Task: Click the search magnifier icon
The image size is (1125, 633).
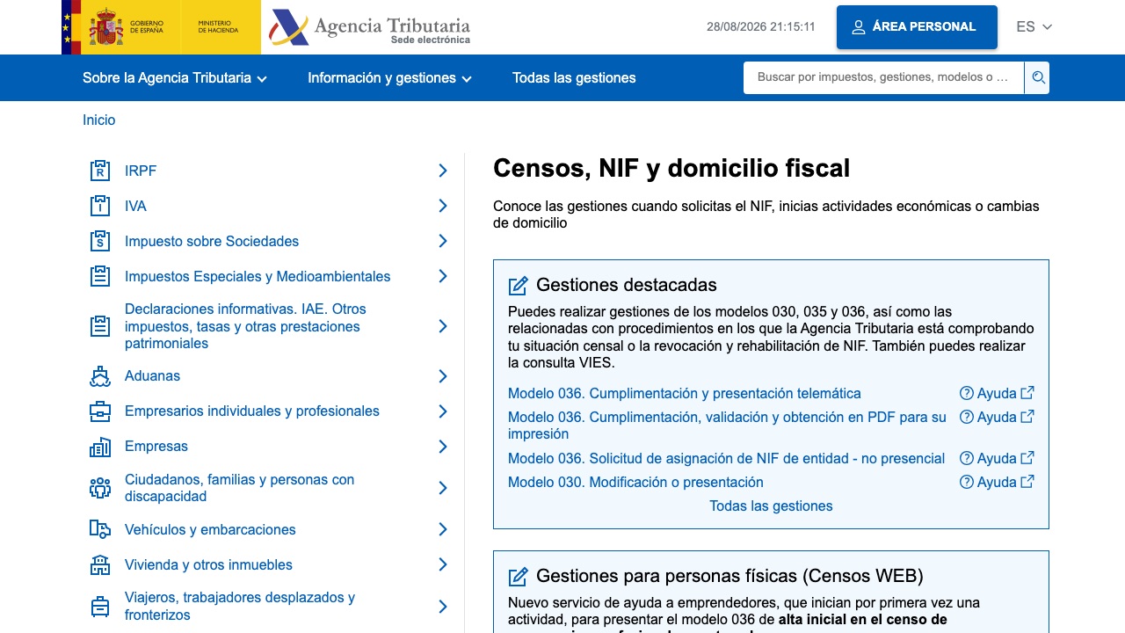Action: [1038, 77]
